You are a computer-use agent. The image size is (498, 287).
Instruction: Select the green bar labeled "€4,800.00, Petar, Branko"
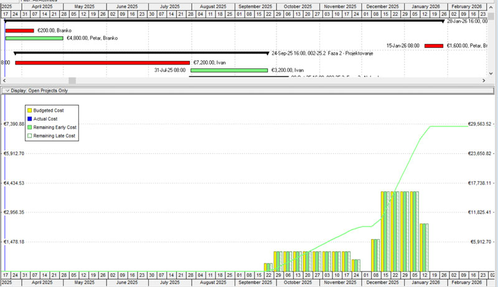(34, 39)
